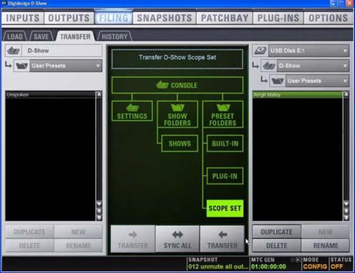This screenshot has height=273, width=355.
Task: Click the left list page-down double arrow
Action: coord(99,218)
